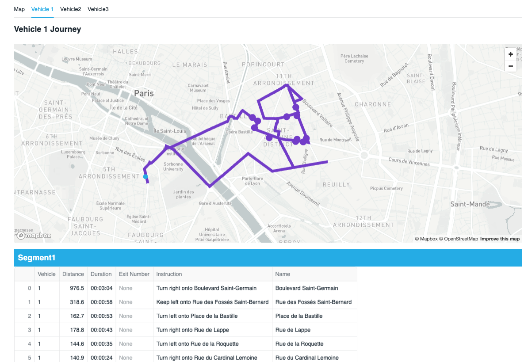528x362 pixels.
Task: Open the Vehicle3 tab
Action: coord(98,9)
